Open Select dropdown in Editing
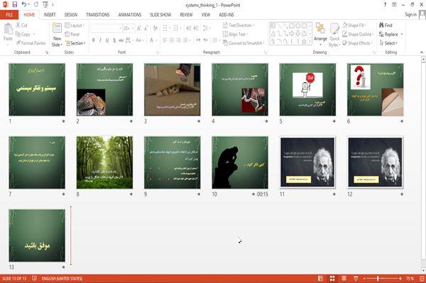The width and height of the screenshot is (426, 283). pos(388,43)
